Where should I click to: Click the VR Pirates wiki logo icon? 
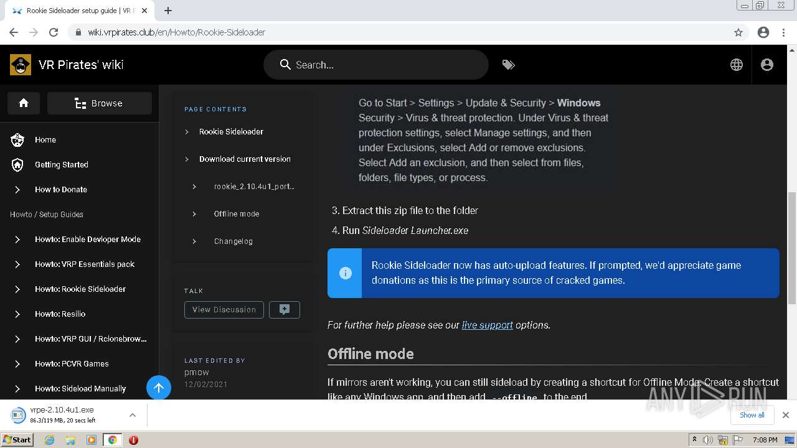coord(21,65)
